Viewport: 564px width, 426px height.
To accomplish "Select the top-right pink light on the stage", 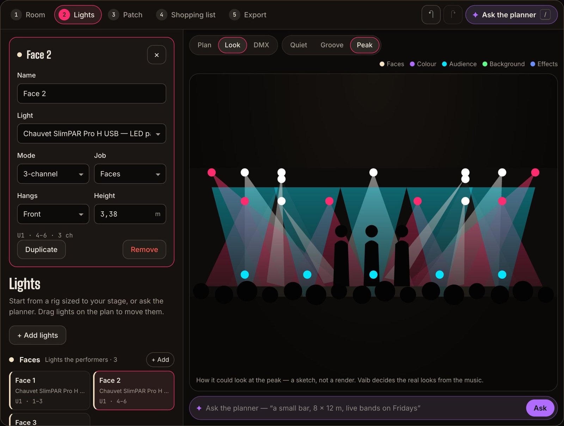I will (x=535, y=172).
